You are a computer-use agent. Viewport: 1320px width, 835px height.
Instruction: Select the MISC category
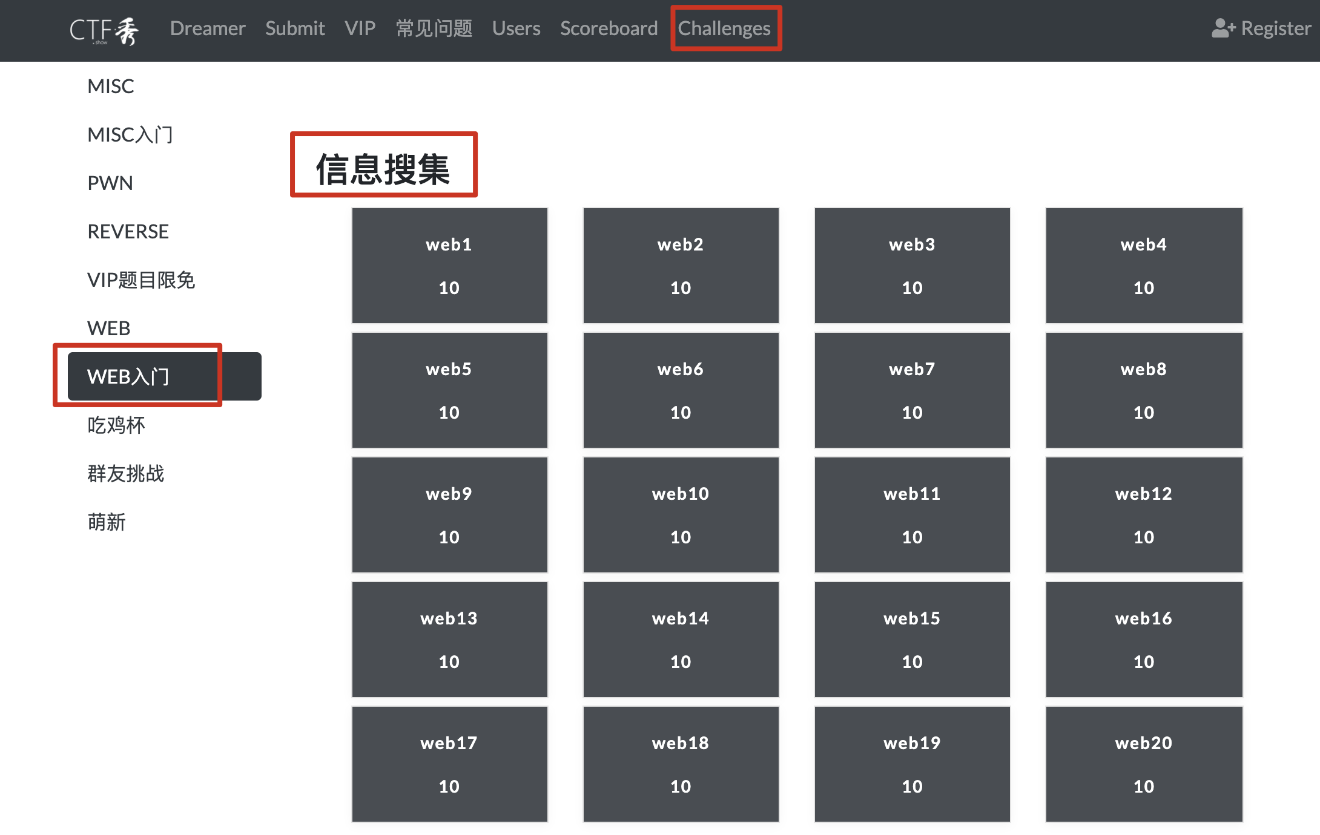point(111,86)
